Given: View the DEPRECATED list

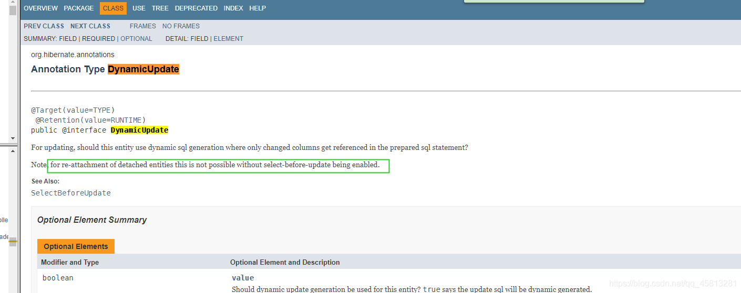Looking at the screenshot, I should pyautogui.click(x=196, y=8).
